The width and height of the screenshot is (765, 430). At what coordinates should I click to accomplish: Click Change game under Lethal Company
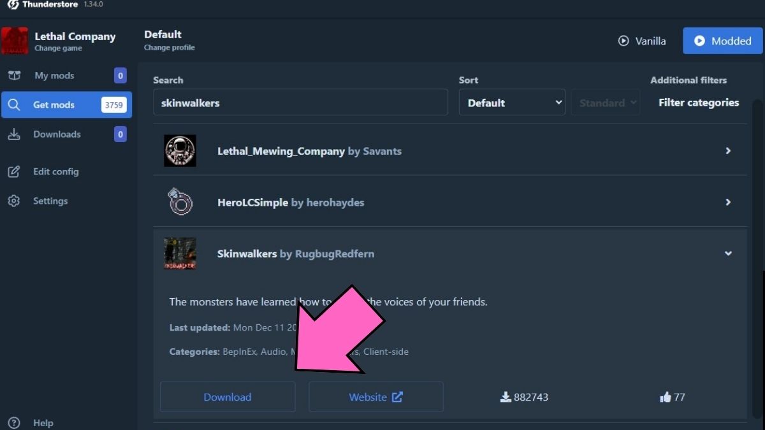58,48
